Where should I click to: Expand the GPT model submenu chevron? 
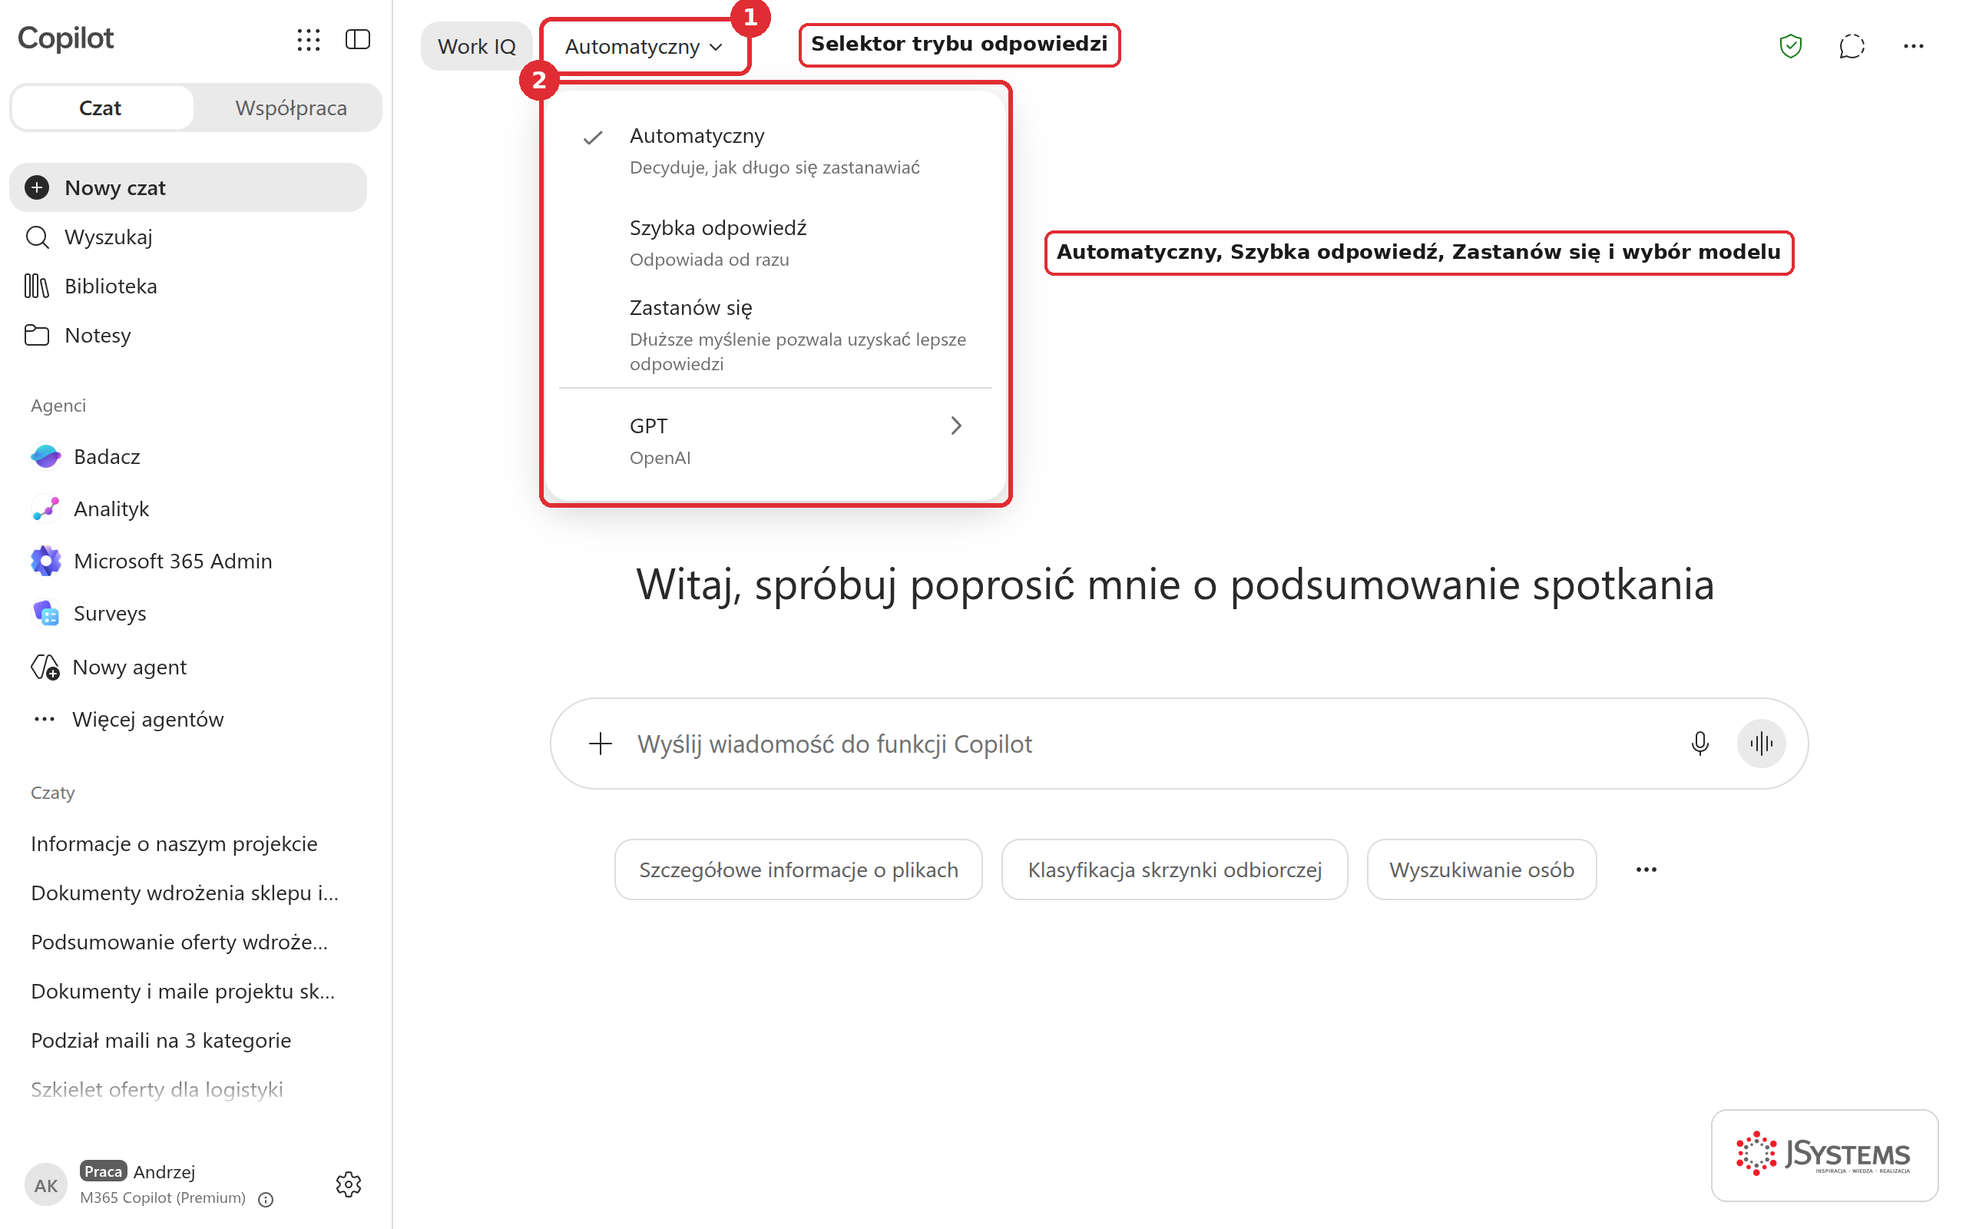956,425
